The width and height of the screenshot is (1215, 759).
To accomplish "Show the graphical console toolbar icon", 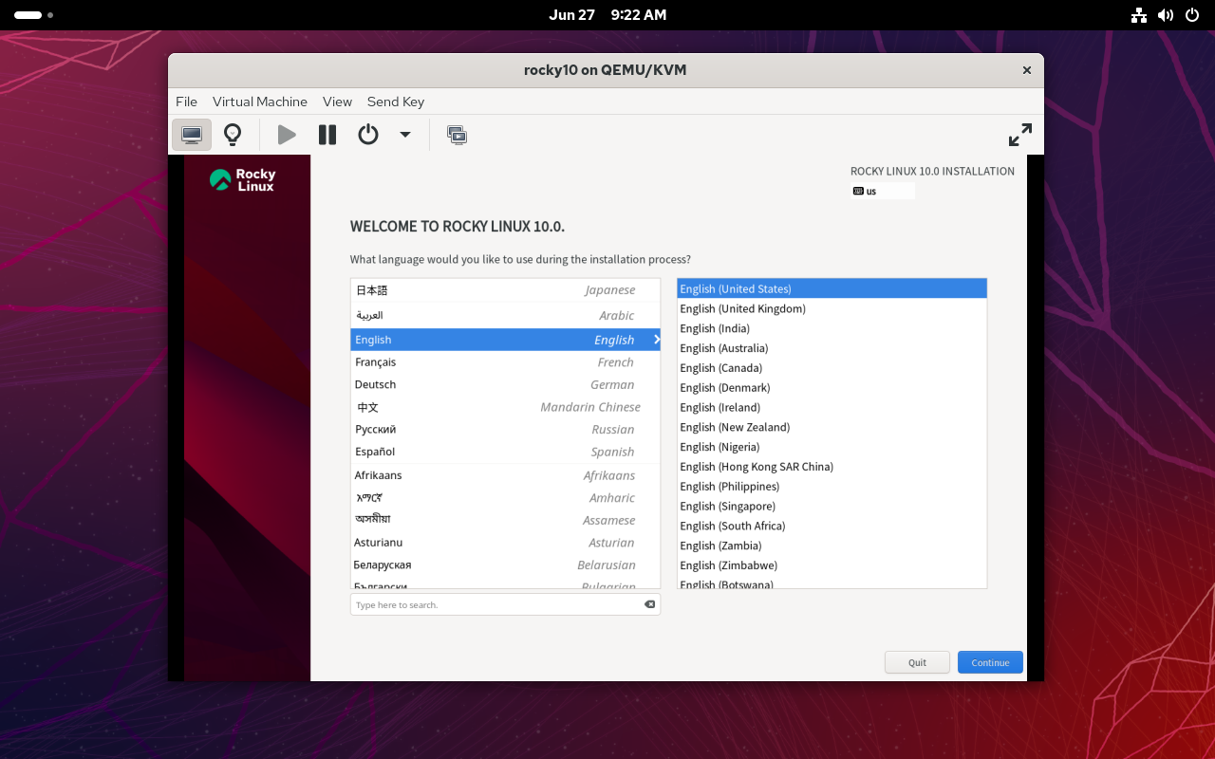I will [191, 134].
